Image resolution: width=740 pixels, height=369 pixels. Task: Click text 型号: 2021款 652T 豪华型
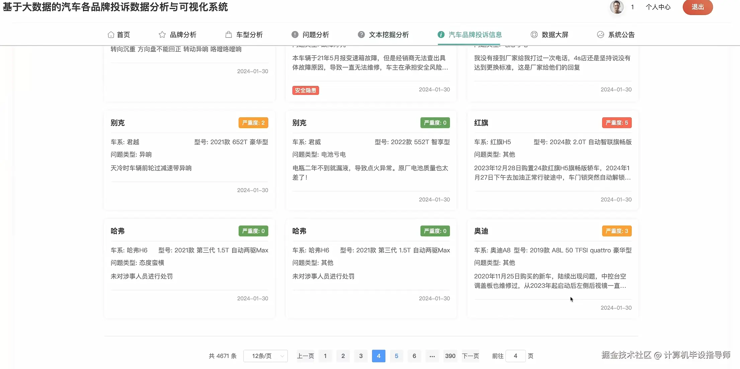click(x=231, y=142)
